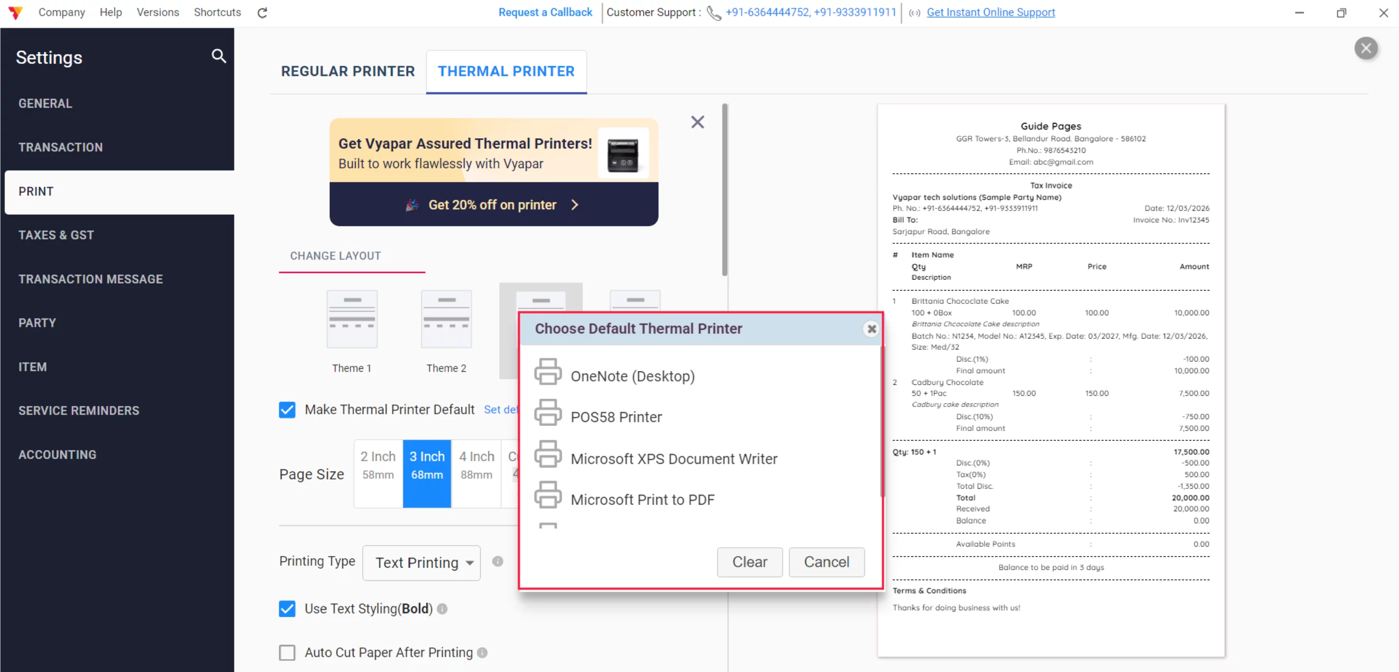
Task: Open Taxes & GST settings section
Action: click(117, 235)
